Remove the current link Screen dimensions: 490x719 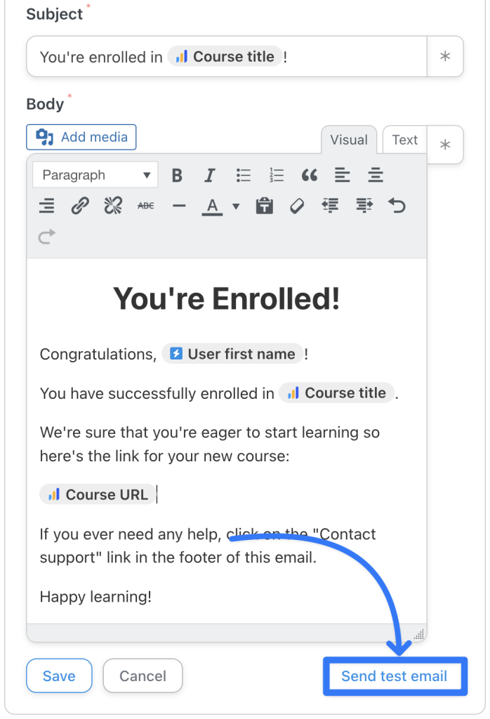(112, 206)
